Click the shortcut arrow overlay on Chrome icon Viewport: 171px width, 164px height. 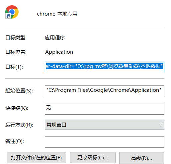click(8, 16)
